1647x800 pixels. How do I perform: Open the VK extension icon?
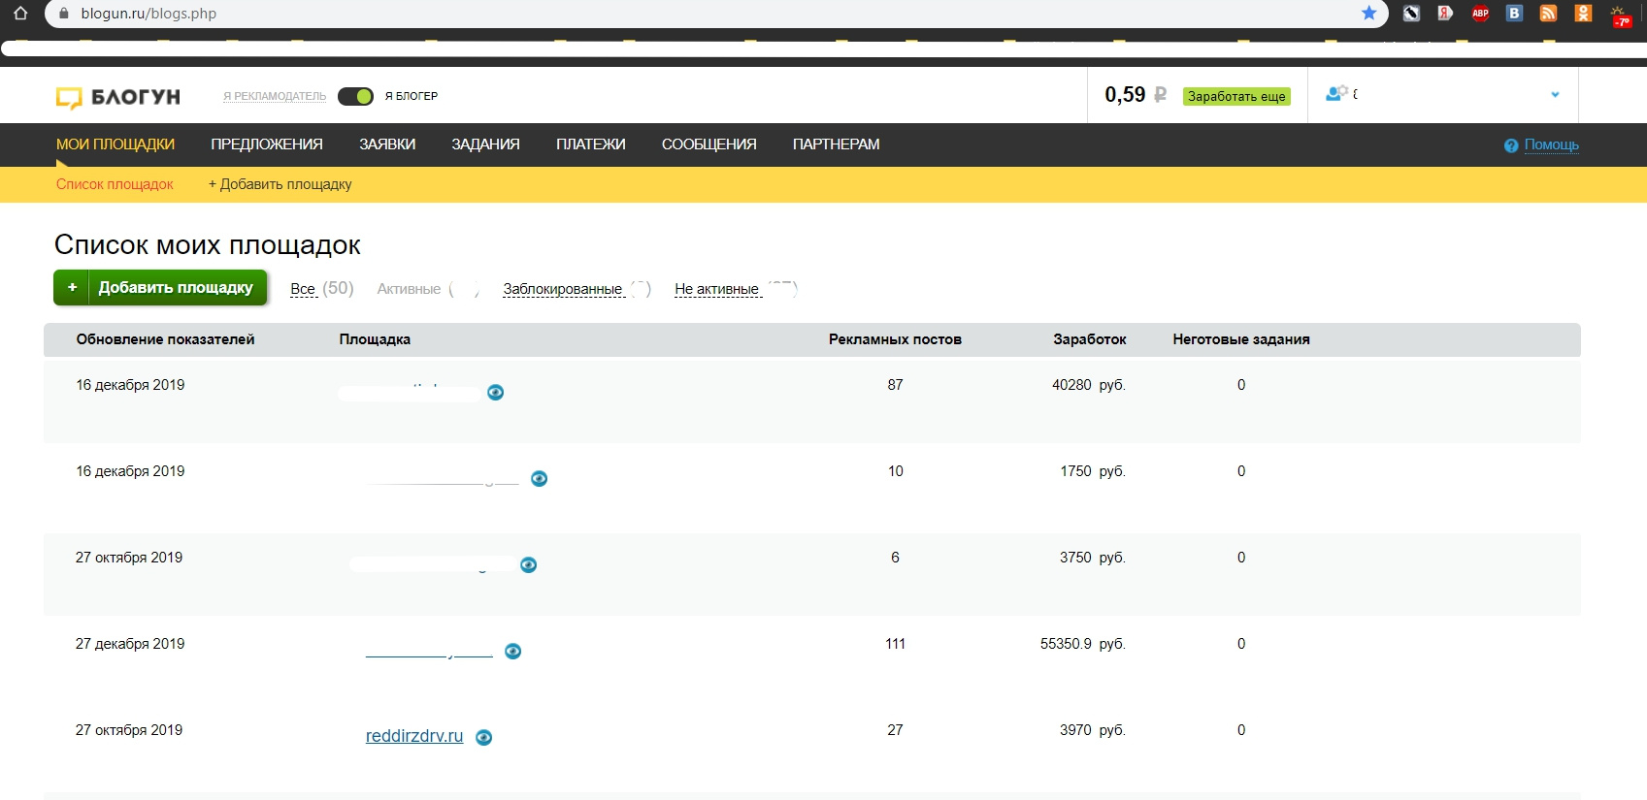coord(1514,13)
